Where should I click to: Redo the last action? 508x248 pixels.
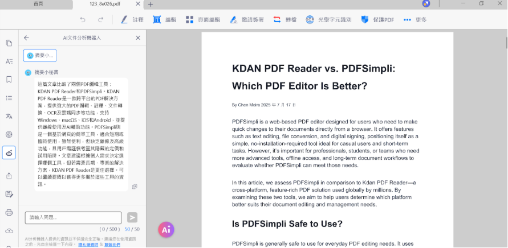pos(101,20)
